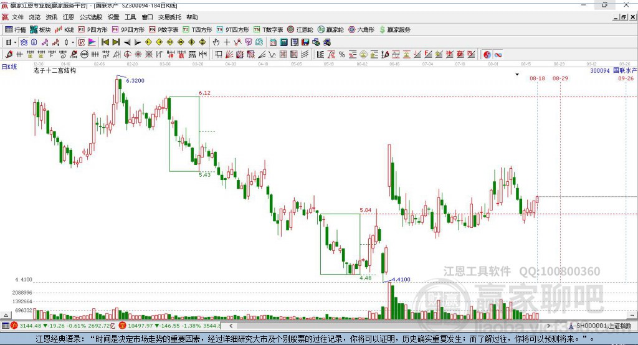Open the P数字表 tool
This screenshot has height=345, width=638.
[x=164, y=30]
